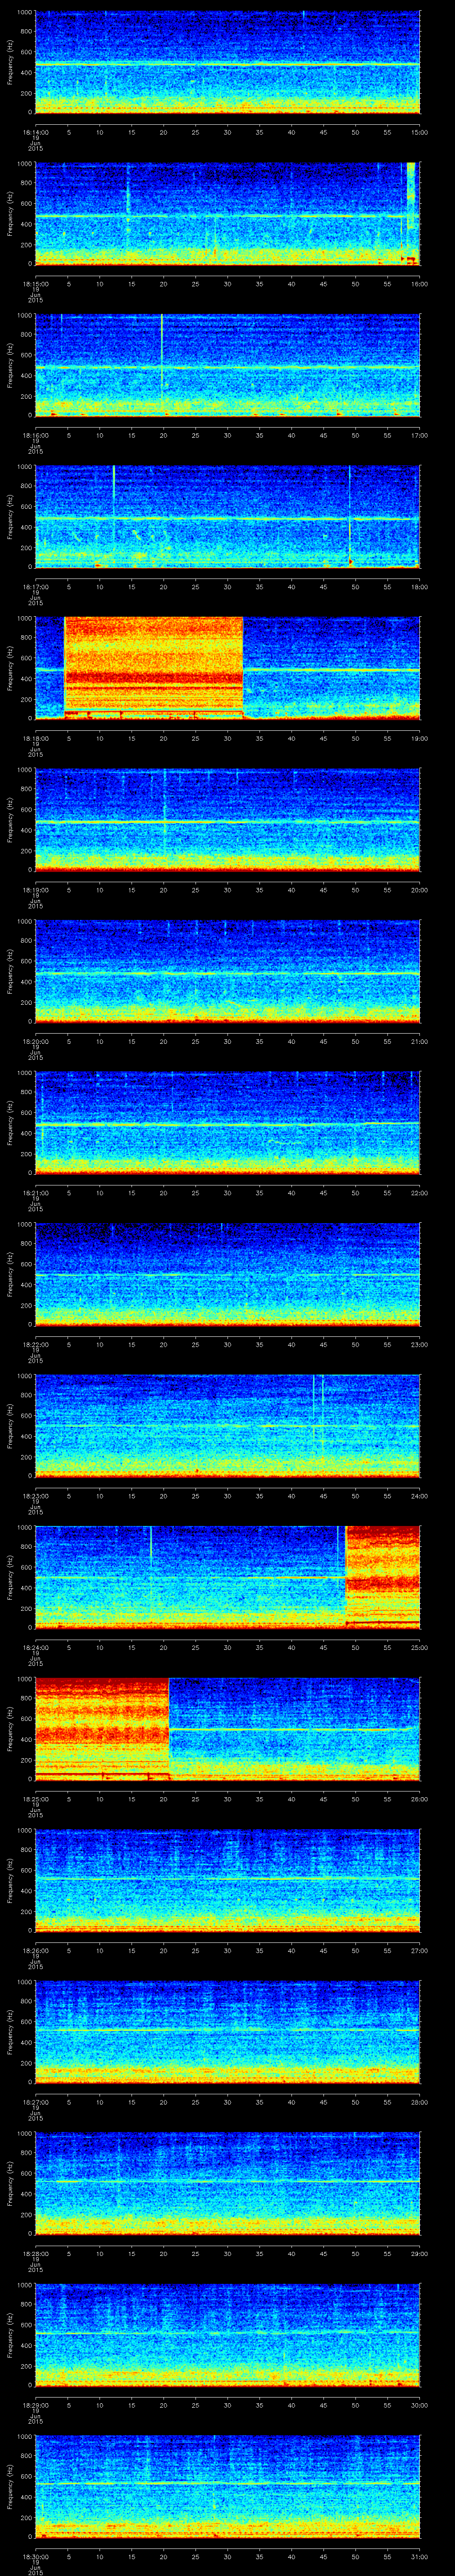Click the broadband noise burst in the 18:18:00 spectrogram
The width and height of the screenshot is (455, 2576).
pyautogui.click(x=153, y=667)
